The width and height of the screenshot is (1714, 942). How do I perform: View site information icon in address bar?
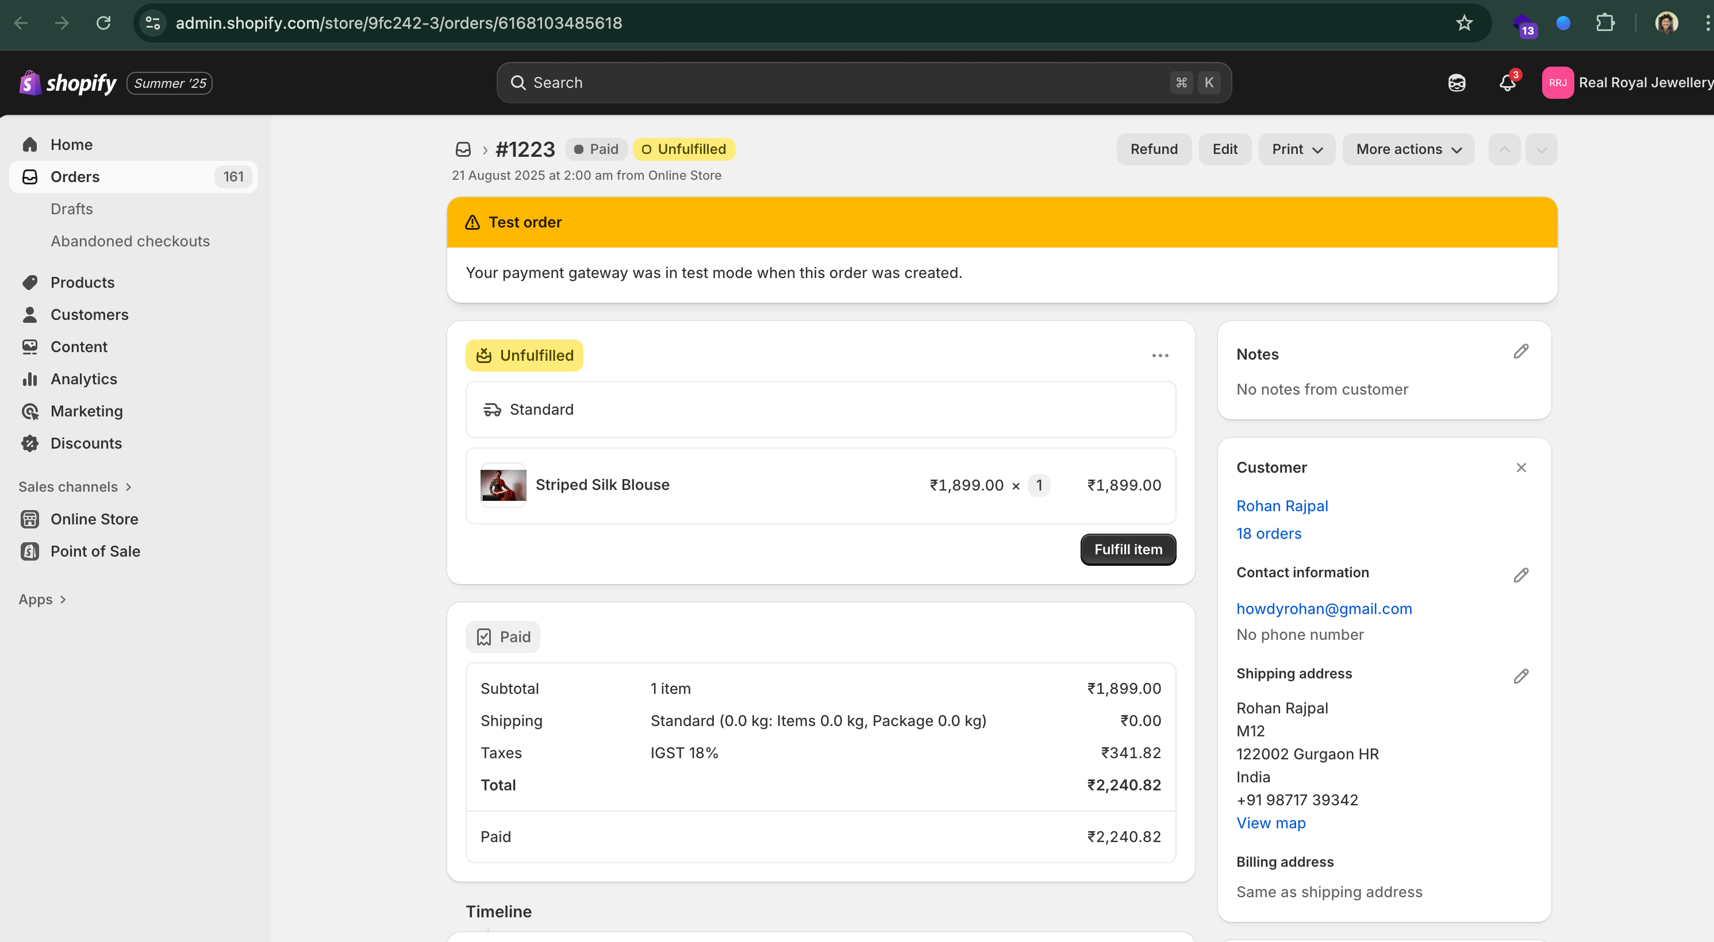coord(153,24)
